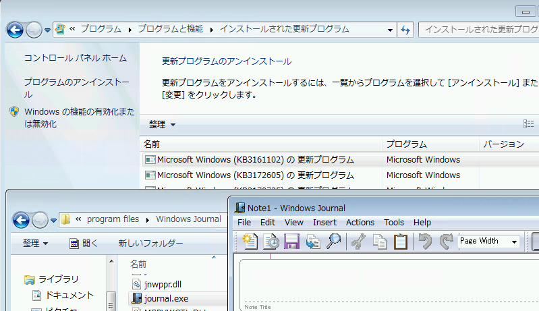
Task: Save the note with the floppy disk icon
Action: coord(291,242)
